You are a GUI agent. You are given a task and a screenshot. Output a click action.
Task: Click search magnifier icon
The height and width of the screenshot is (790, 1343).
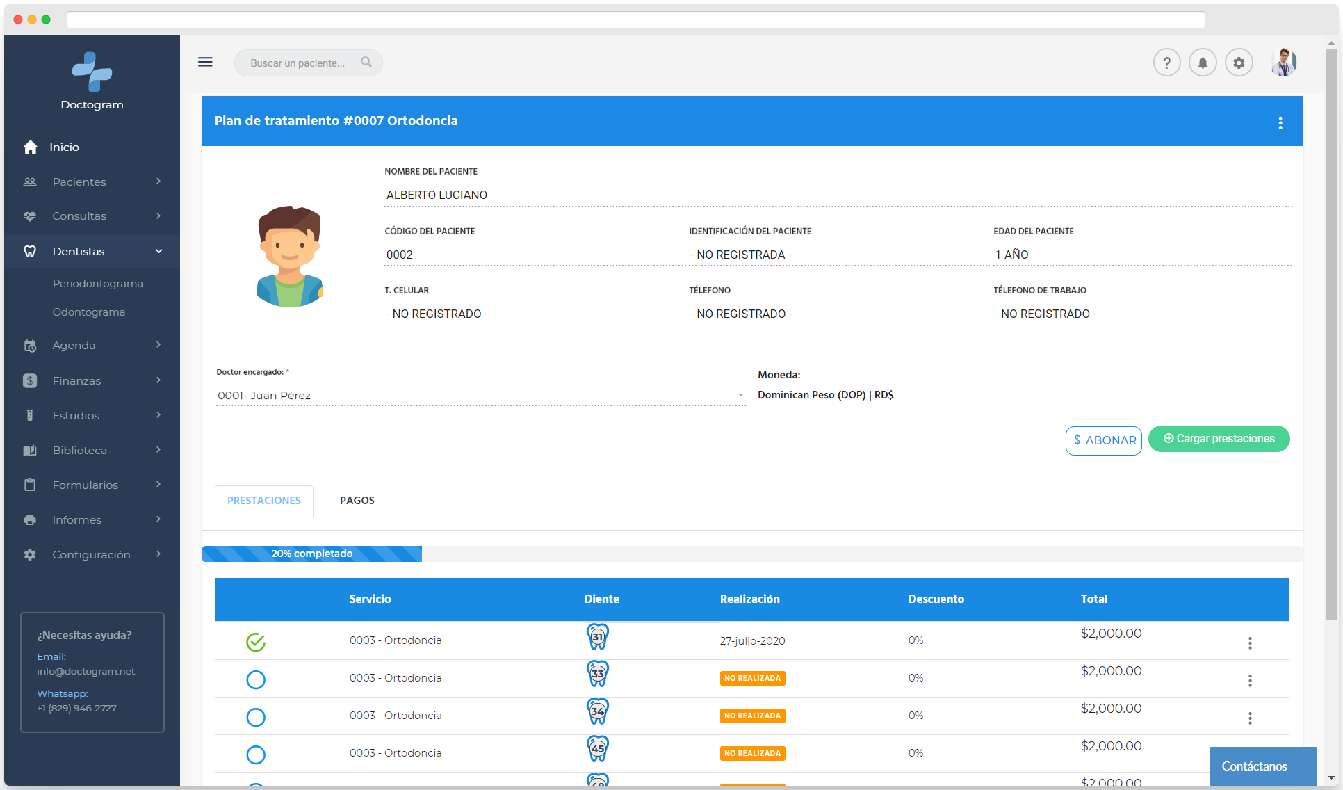click(366, 63)
